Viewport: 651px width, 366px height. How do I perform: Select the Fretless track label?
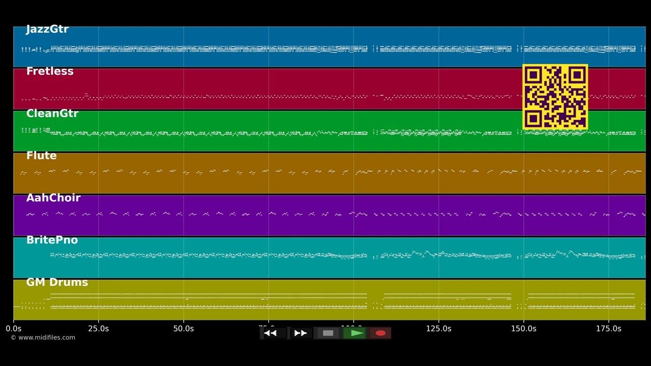tap(50, 72)
